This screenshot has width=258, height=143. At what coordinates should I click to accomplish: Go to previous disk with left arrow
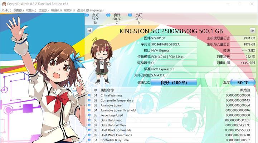point(90,31)
